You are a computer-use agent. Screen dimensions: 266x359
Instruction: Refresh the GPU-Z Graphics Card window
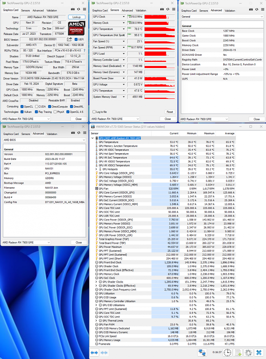(x=79, y=9)
